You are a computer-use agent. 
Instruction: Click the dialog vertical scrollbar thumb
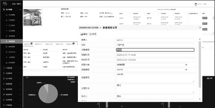(200, 64)
